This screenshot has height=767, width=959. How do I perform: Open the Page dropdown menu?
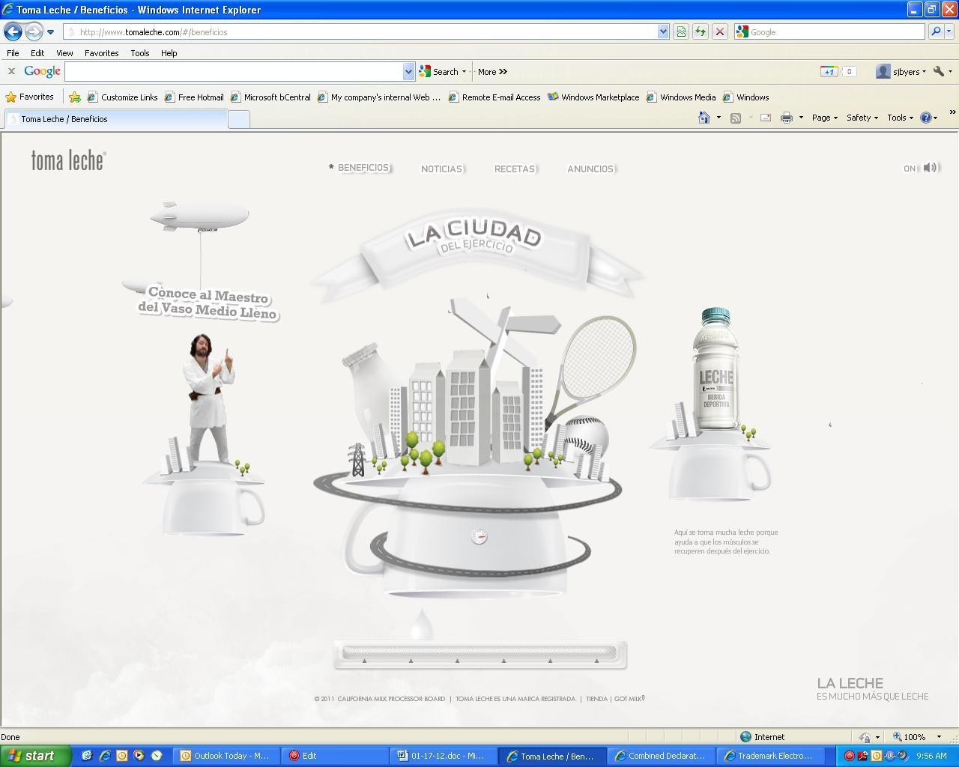[x=824, y=118]
